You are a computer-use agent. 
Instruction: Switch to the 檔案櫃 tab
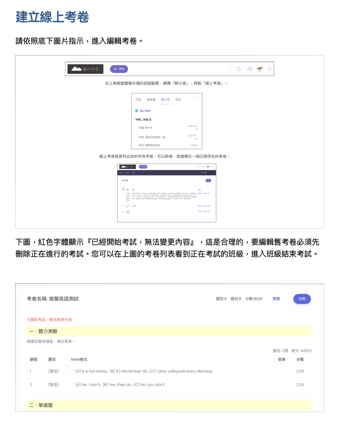[151, 100]
